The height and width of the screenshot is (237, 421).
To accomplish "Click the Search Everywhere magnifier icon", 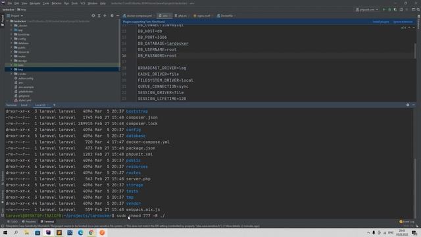I will tap(418, 9).
